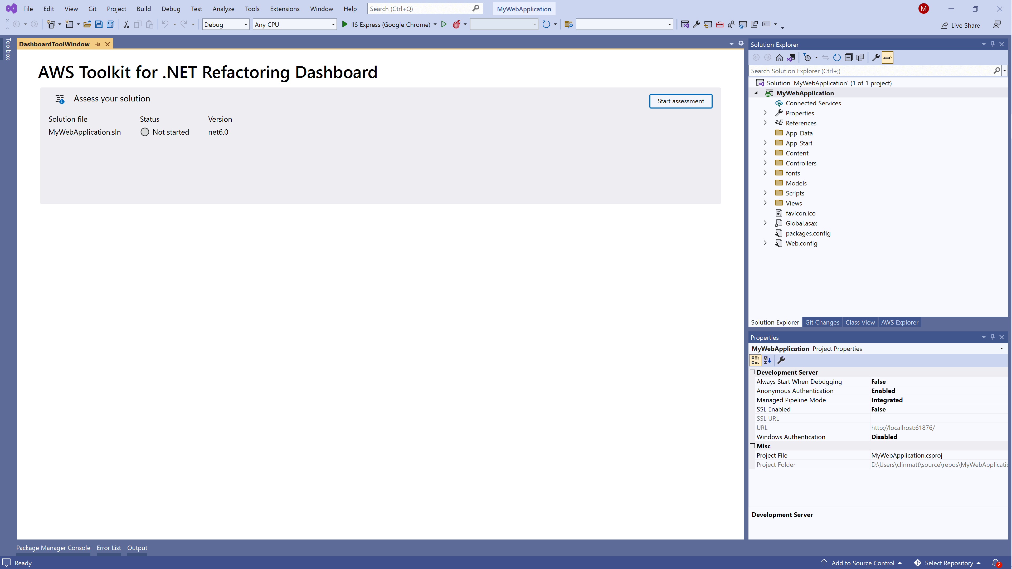
Task: Click the Cut scissors icon
Action: pyautogui.click(x=126, y=24)
